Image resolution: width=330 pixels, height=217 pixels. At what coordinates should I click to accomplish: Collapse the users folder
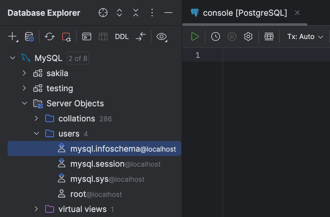point(36,133)
